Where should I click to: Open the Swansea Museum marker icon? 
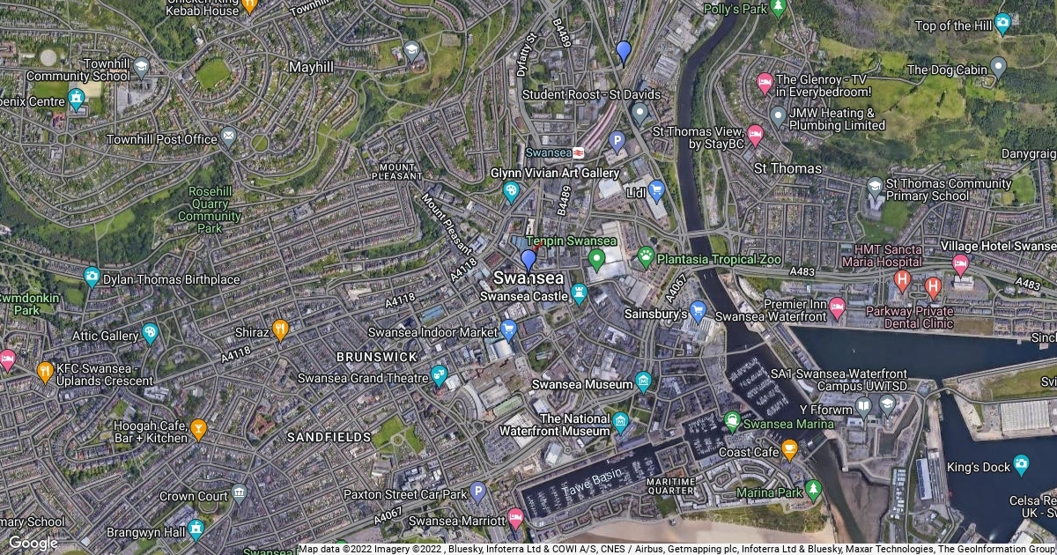(643, 382)
